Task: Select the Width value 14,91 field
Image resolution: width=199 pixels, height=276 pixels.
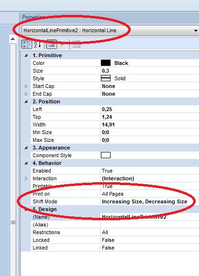Action: (149, 125)
